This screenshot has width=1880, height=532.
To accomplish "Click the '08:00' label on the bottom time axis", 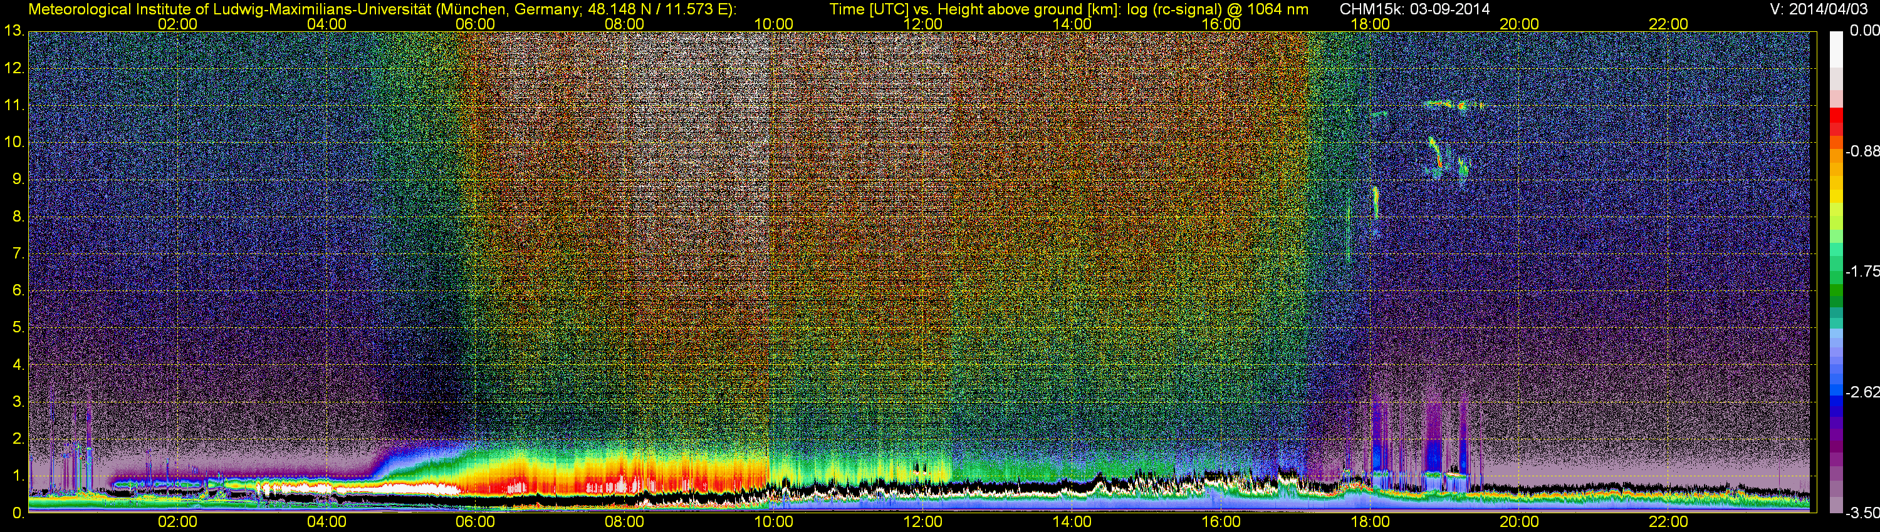I will [x=625, y=523].
